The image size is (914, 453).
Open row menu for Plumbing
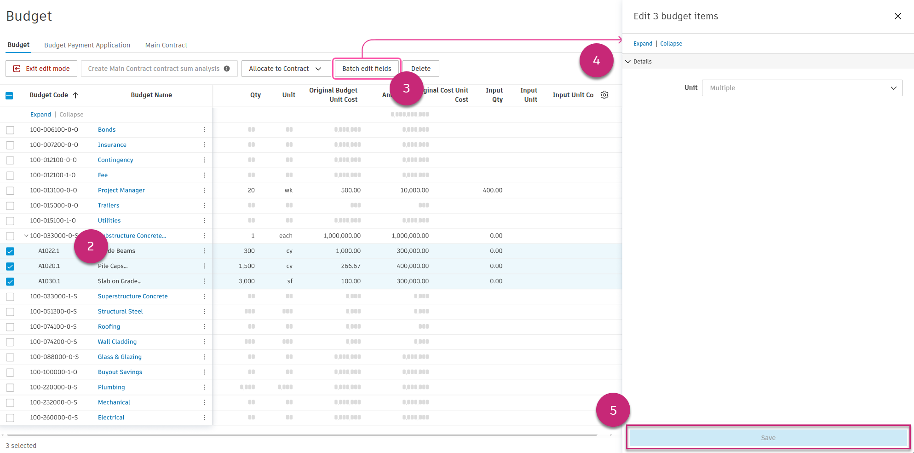pyautogui.click(x=204, y=388)
